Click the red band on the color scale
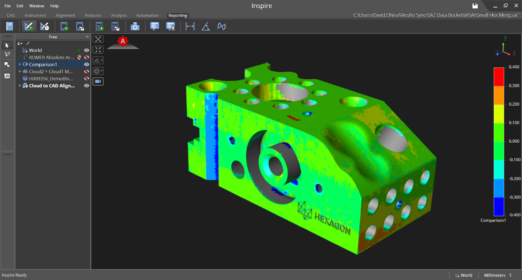Viewport: 522px width, 280px height. pyautogui.click(x=499, y=76)
